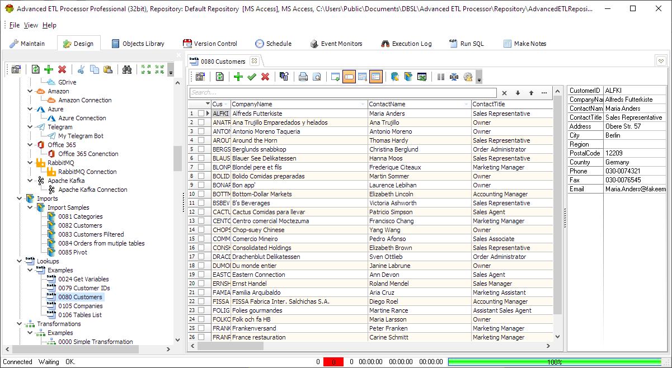Image resolution: width=672 pixels, height=368 pixels.
Task: Open column chooser icon in Customers toolbar
Action: pyautogui.click(x=441, y=77)
